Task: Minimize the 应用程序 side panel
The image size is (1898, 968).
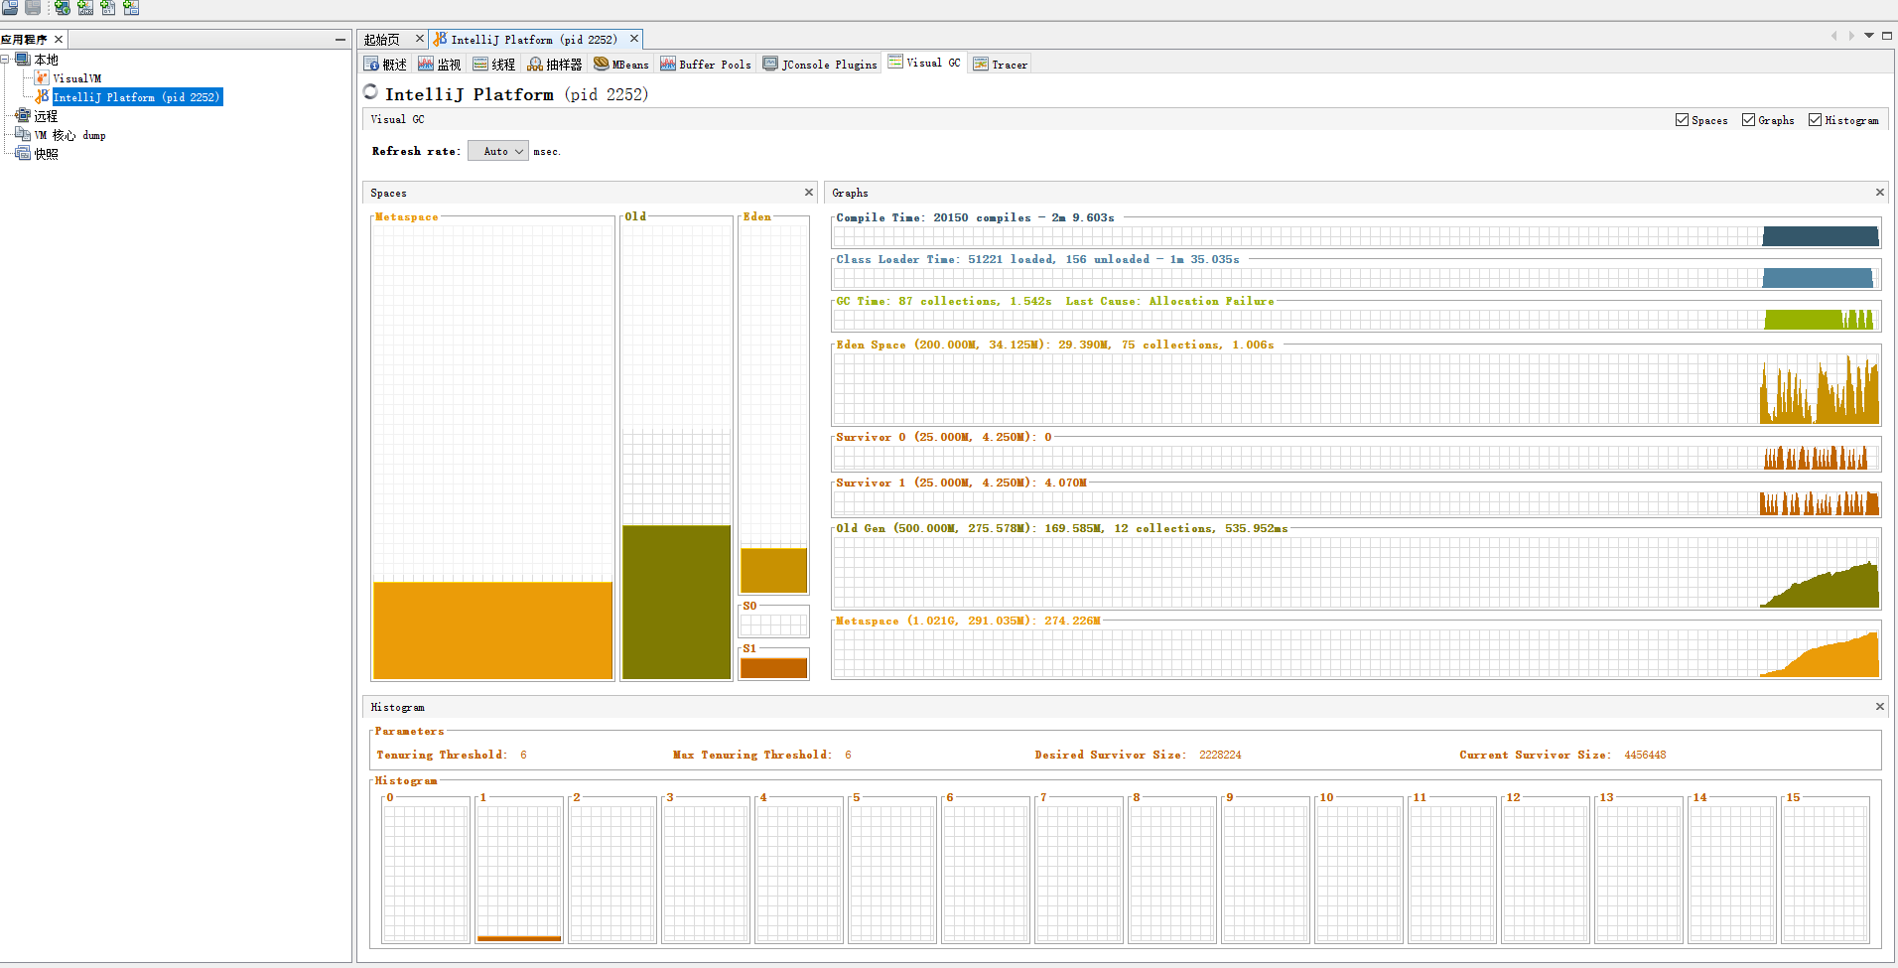Action: [340, 39]
